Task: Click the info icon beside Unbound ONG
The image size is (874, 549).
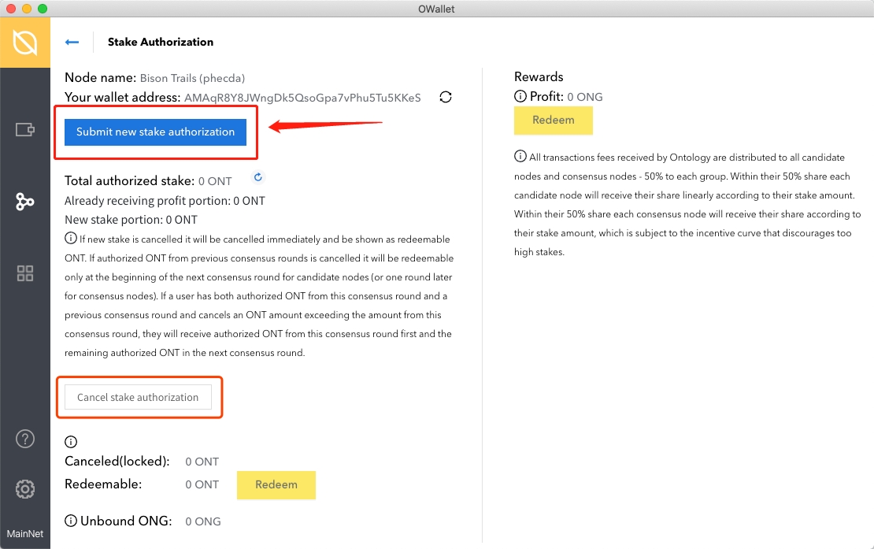Action: point(71,521)
